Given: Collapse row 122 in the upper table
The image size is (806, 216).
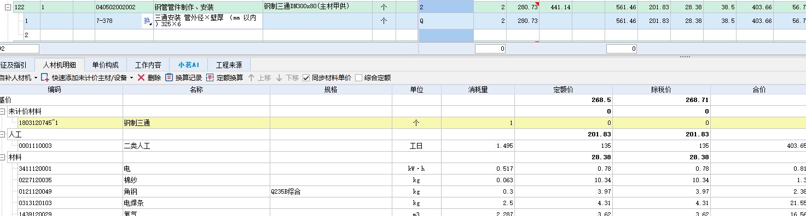Looking at the screenshot, I should point(8,7).
